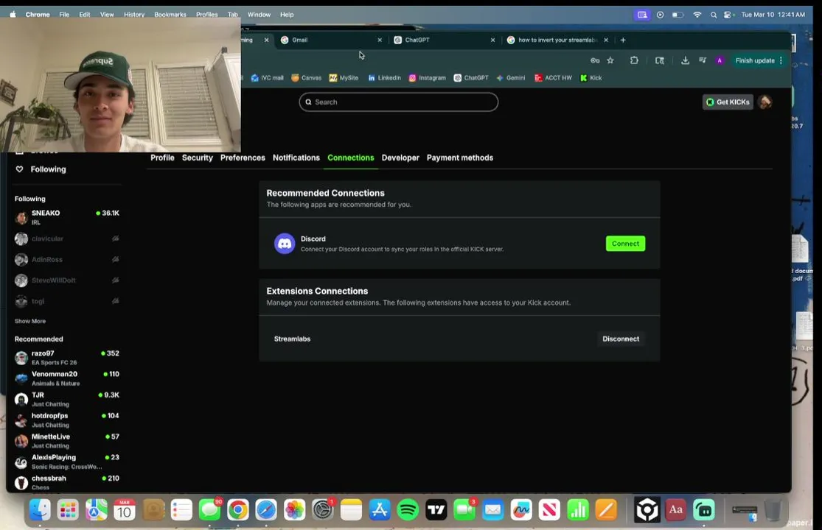Open the History menu in the menu bar
The image size is (822, 530).
click(x=134, y=15)
